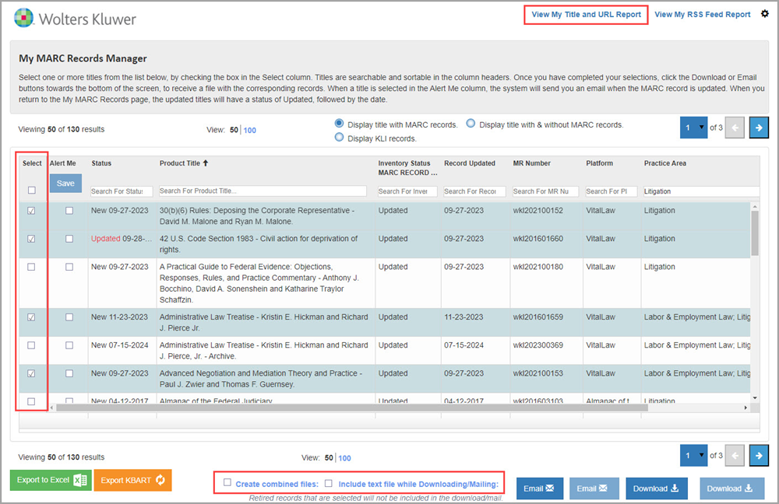Image resolution: width=779 pixels, height=504 pixels.
Task: Sort by Platform column header
Action: [x=599, y=163]
